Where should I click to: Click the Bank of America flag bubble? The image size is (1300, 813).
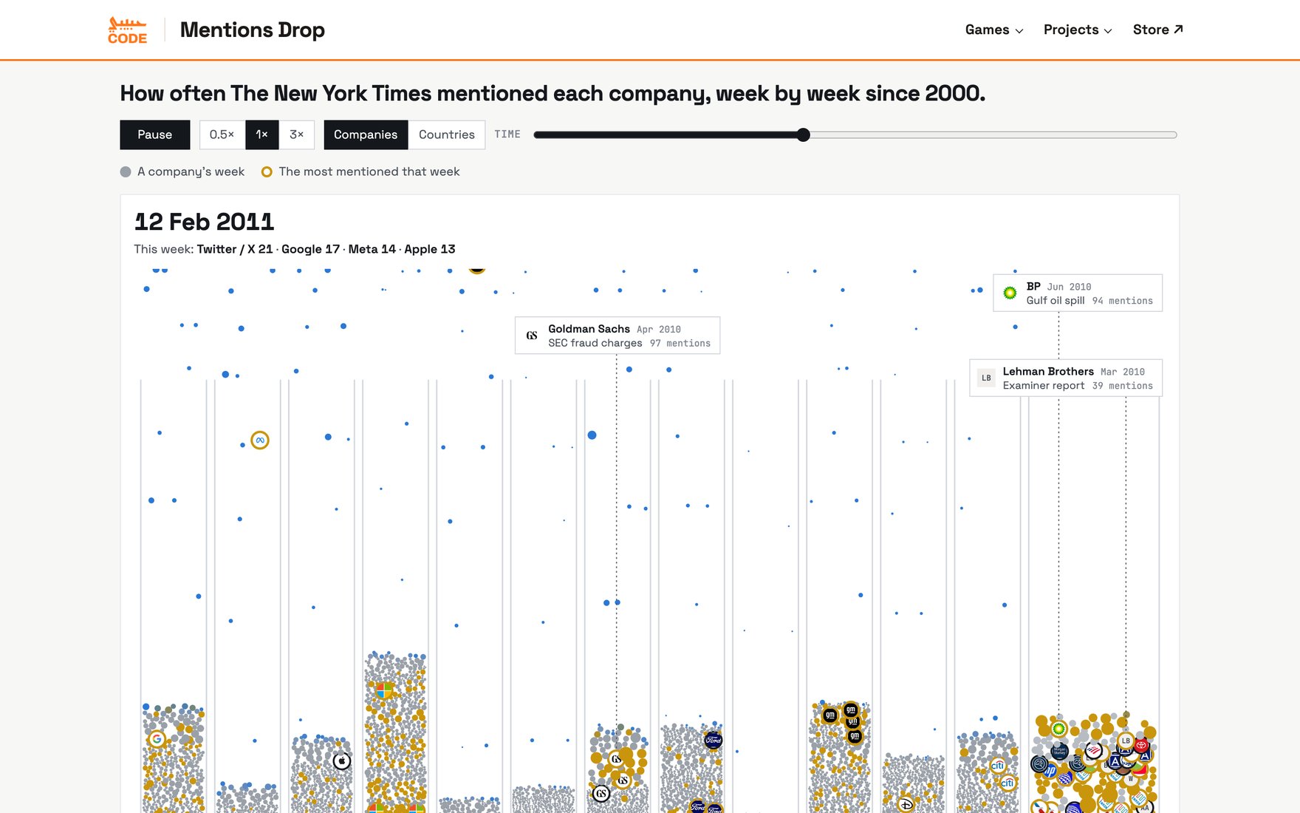tap(1094, 750)
